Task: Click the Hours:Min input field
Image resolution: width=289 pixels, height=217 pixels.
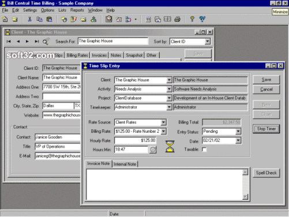Action: pyautogui.click(x=132, y=149)
